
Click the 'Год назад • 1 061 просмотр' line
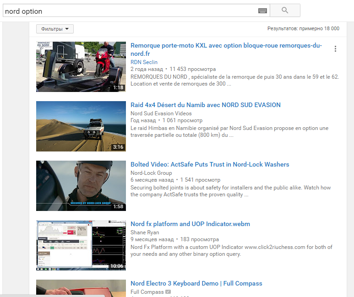pyautogui.click(x=166, y=120)
